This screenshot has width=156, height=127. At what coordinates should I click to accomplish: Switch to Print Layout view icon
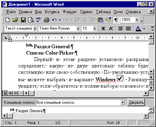[16, 93]
